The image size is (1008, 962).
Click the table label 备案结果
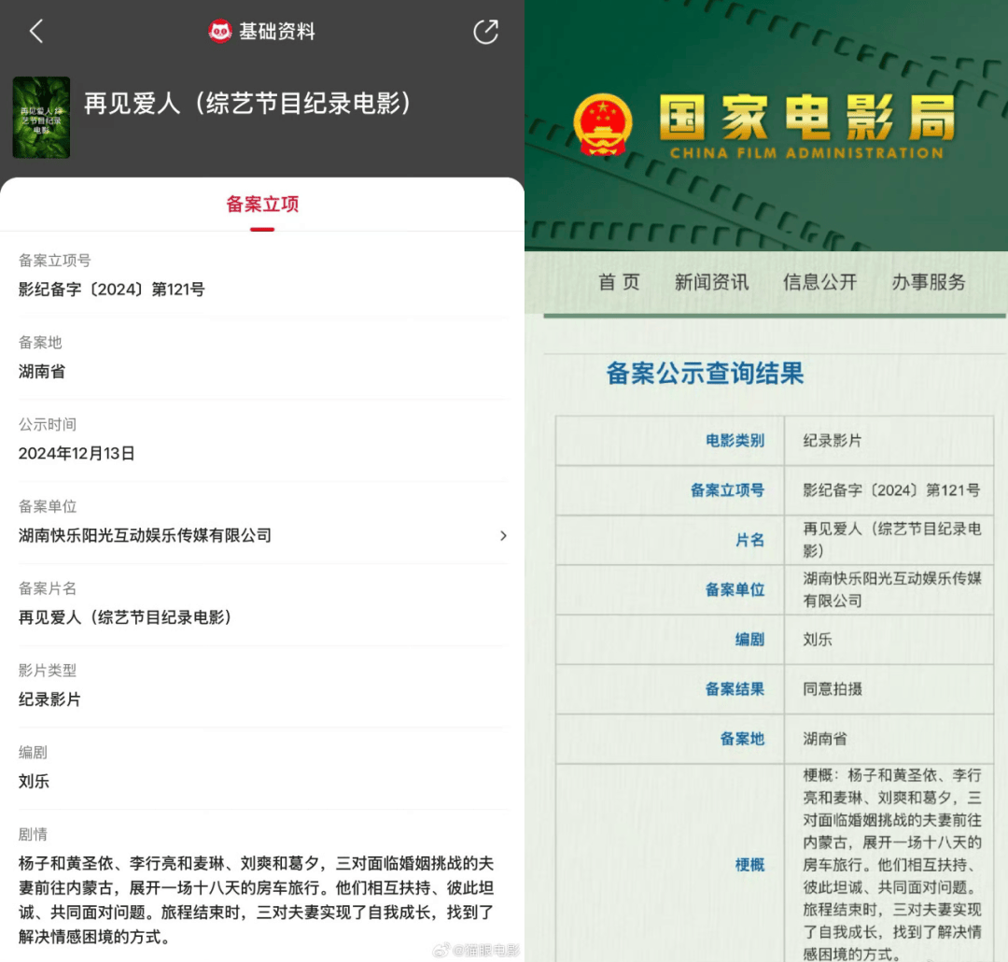(x=735, y=689)
